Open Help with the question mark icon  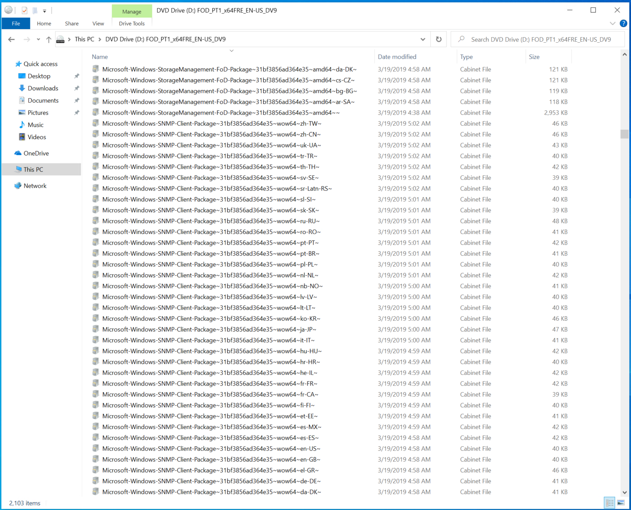click(x=624, y=23)
